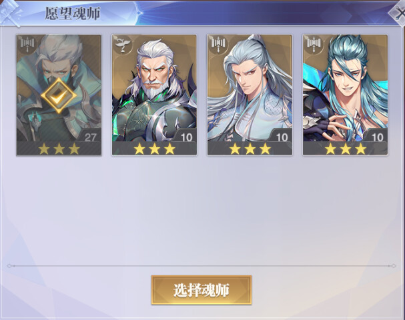Image resolution: width=405 pixels, height=320 pixels.
Task: Click the three stars under the bearded elder
Action: tap(154, 149)
